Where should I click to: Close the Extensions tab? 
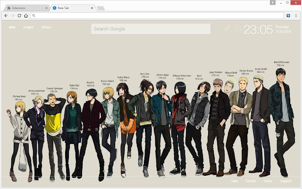[46, 8]
